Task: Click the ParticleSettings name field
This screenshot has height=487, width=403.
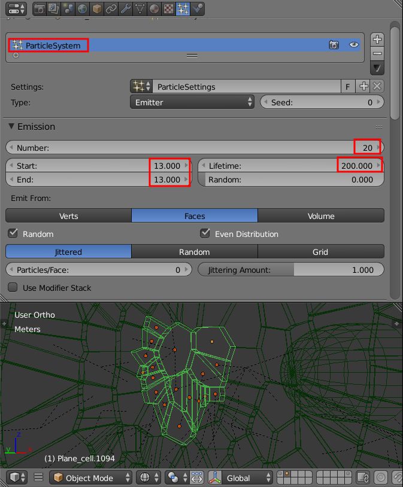Action: click(x=247, y=86)
